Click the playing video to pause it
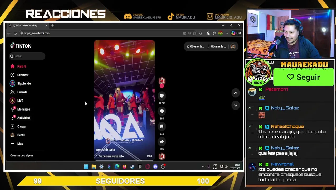 point(124,100)
